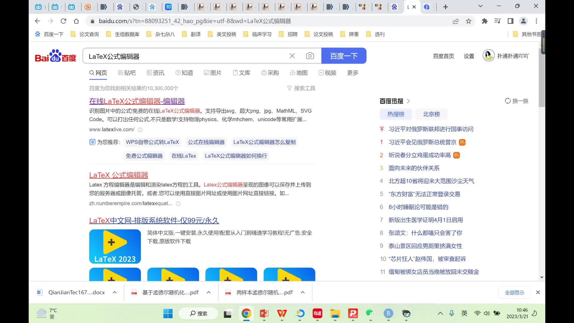
Task: Click the 百度一下 search button
Action: (x=344, y=56)
